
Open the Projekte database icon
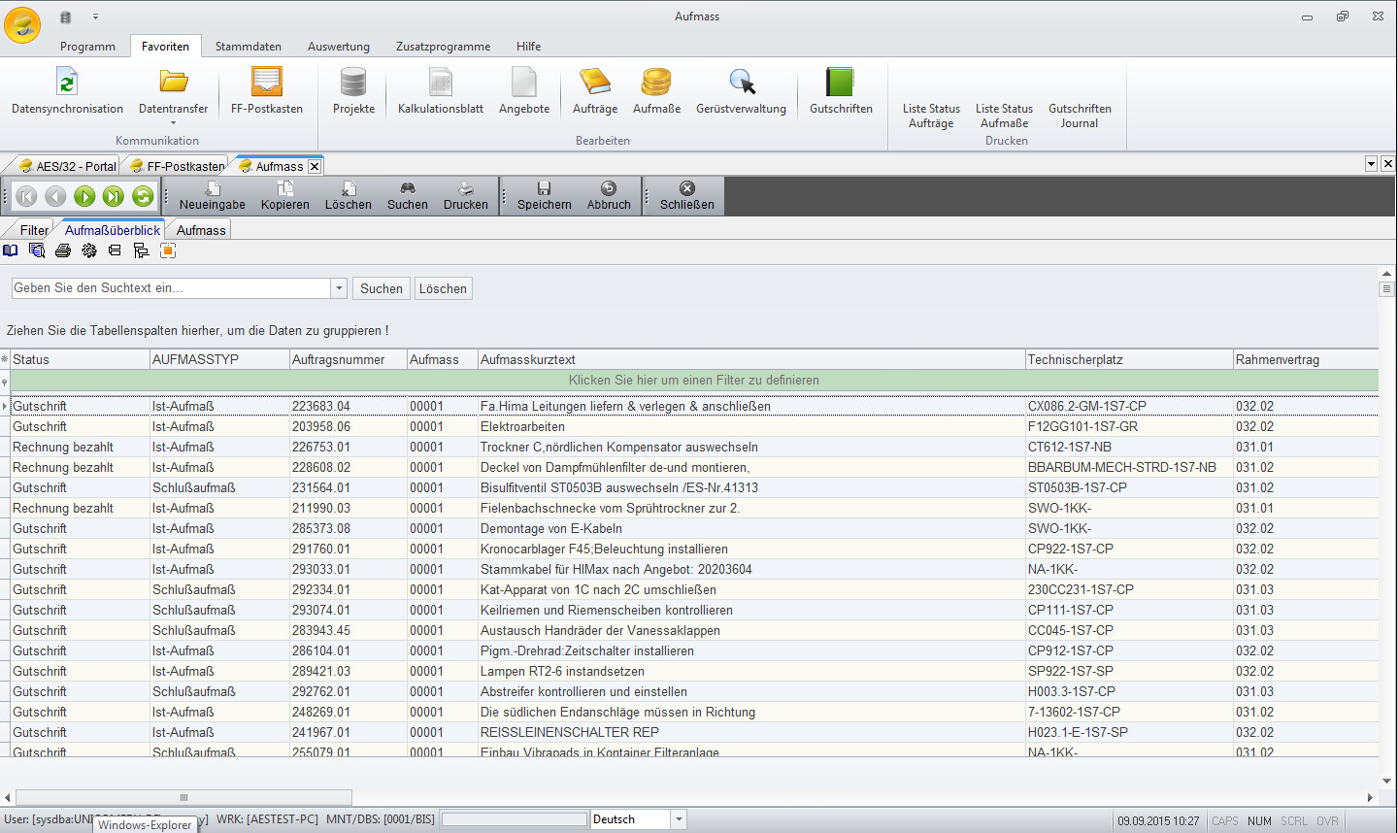[353, 90]
